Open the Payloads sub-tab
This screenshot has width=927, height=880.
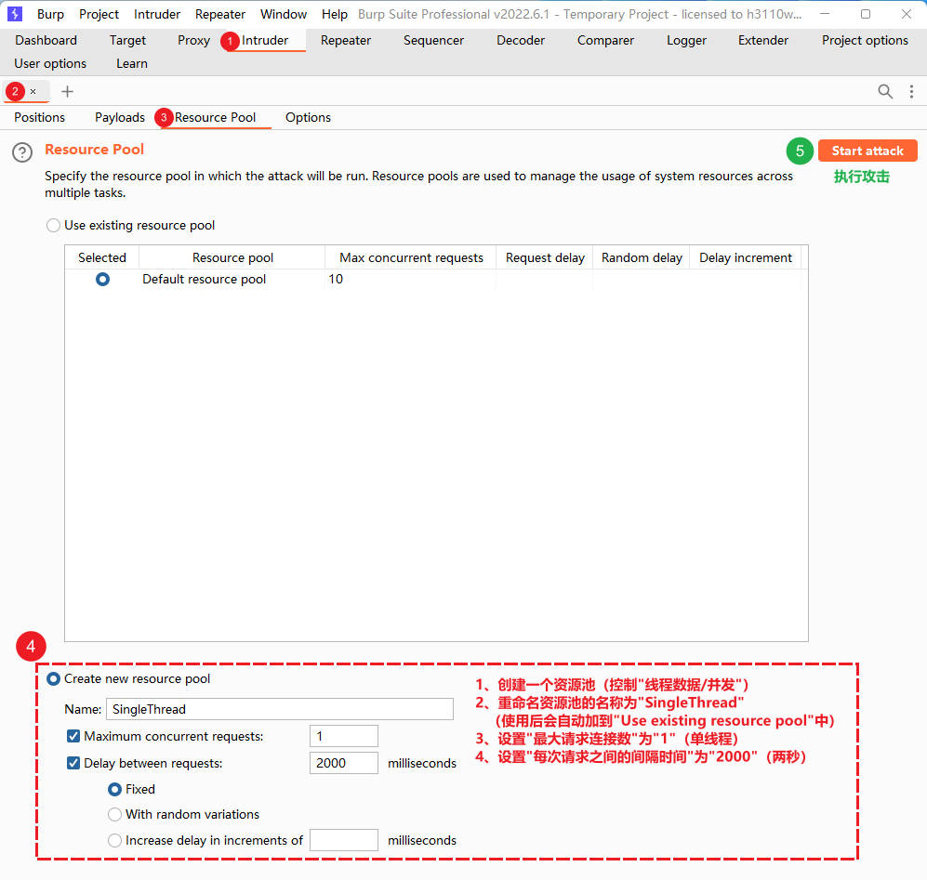pos(120,117)
